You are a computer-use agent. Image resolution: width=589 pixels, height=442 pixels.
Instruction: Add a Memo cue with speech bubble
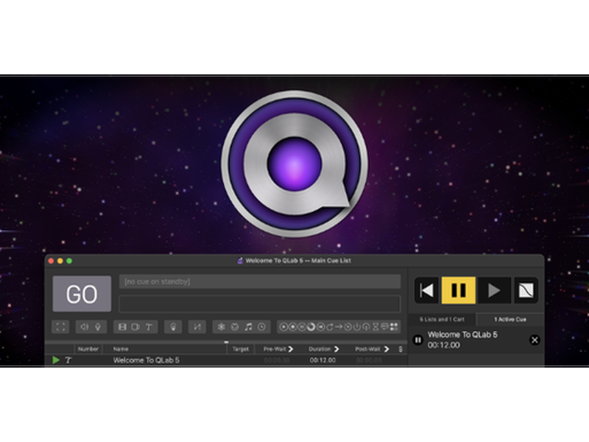click(x=384, y=326)
